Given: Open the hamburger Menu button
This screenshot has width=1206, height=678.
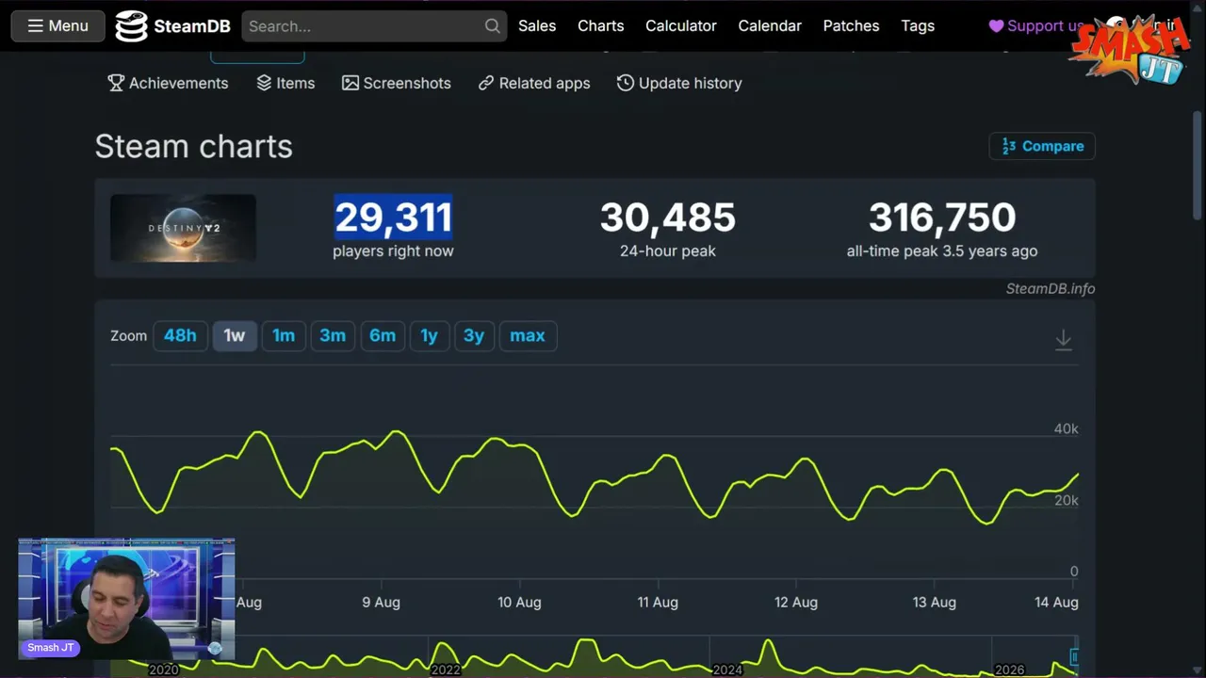Looking at the screenshot, I should point(57,25).
